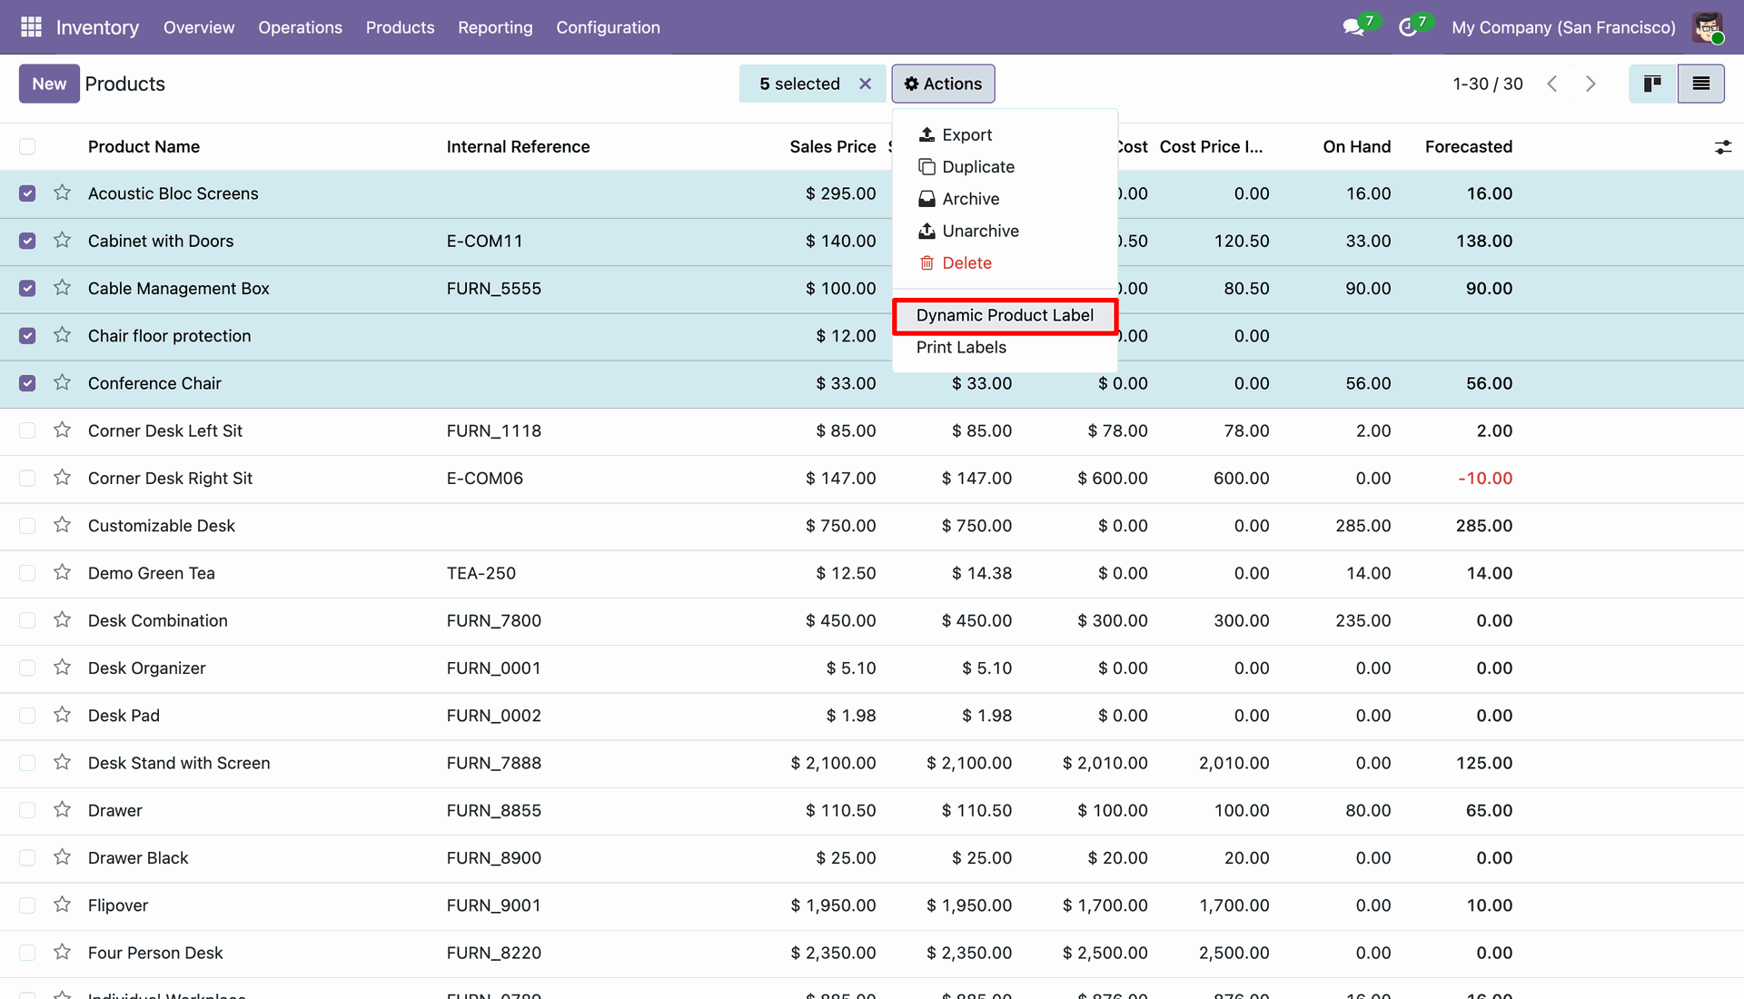1744x999 pixels.
Task: Collapse the Actions dropdown
Action: [943, 84]
